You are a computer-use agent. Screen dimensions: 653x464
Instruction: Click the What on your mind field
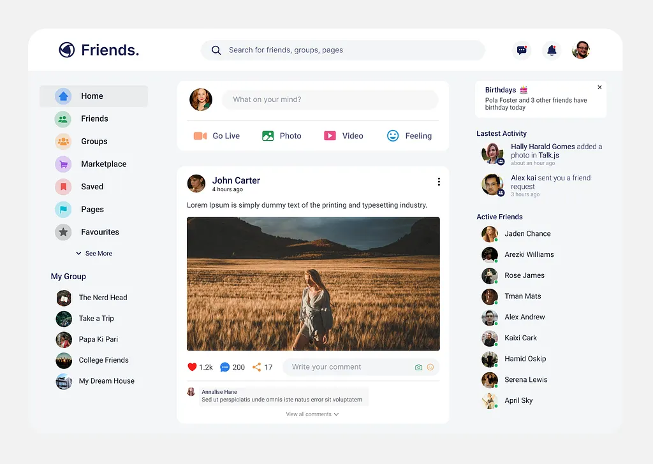[330, 100]
